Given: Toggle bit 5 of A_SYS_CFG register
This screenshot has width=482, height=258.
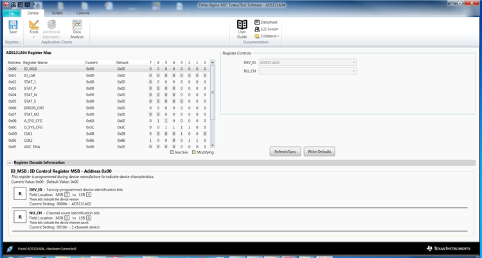Looking at the screenshot, I should [x=166, y=121].
